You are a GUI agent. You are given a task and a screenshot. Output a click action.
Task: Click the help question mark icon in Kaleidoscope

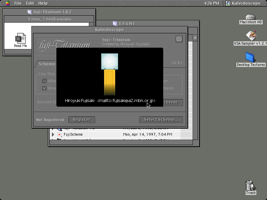pyautogui.click(x=179, y=39)
